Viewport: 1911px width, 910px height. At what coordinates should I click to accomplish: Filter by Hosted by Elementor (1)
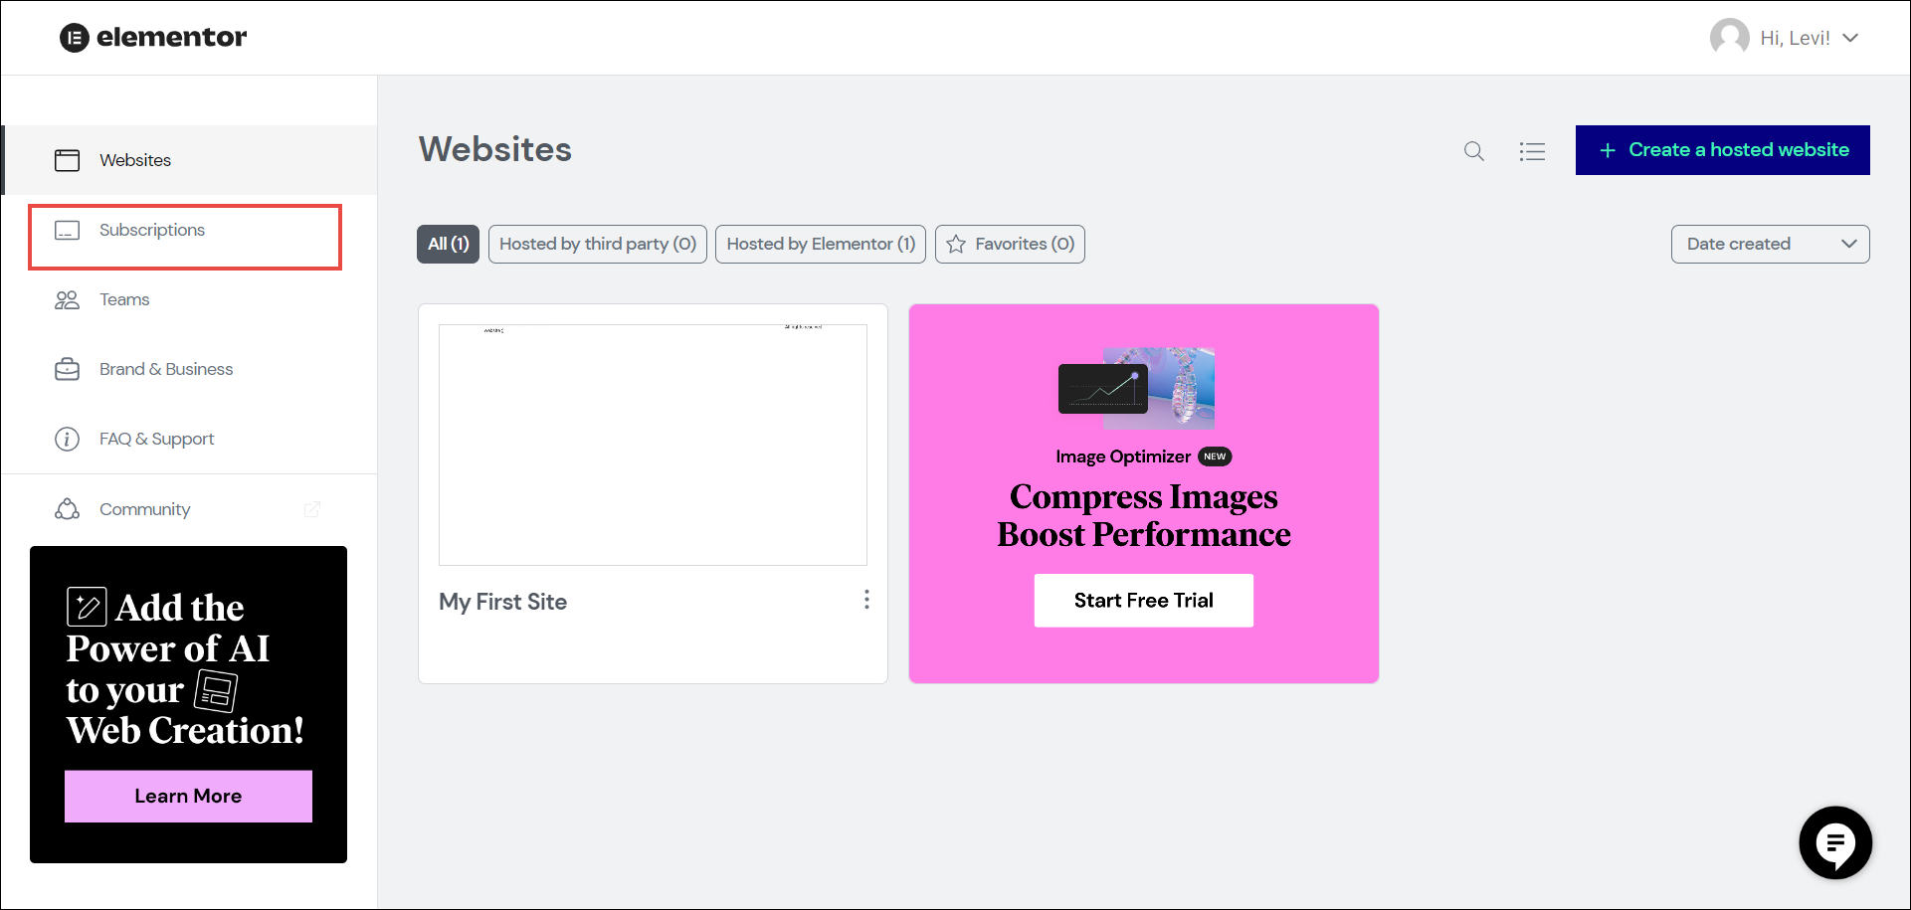[821, 244]
